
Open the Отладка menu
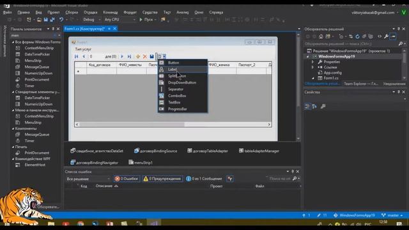coord(90,12)
